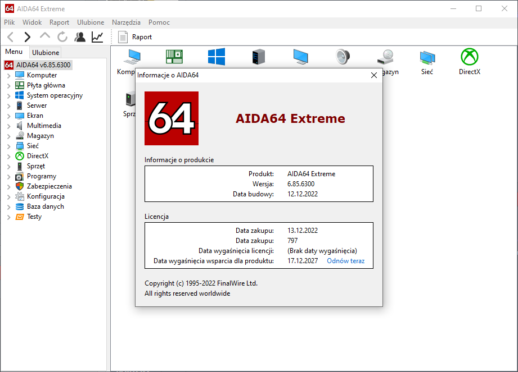Click the support expiry date 17.12.2027
Image resolution: width=518 pixels, height=372 pixels.
click(x=302, y=261)
